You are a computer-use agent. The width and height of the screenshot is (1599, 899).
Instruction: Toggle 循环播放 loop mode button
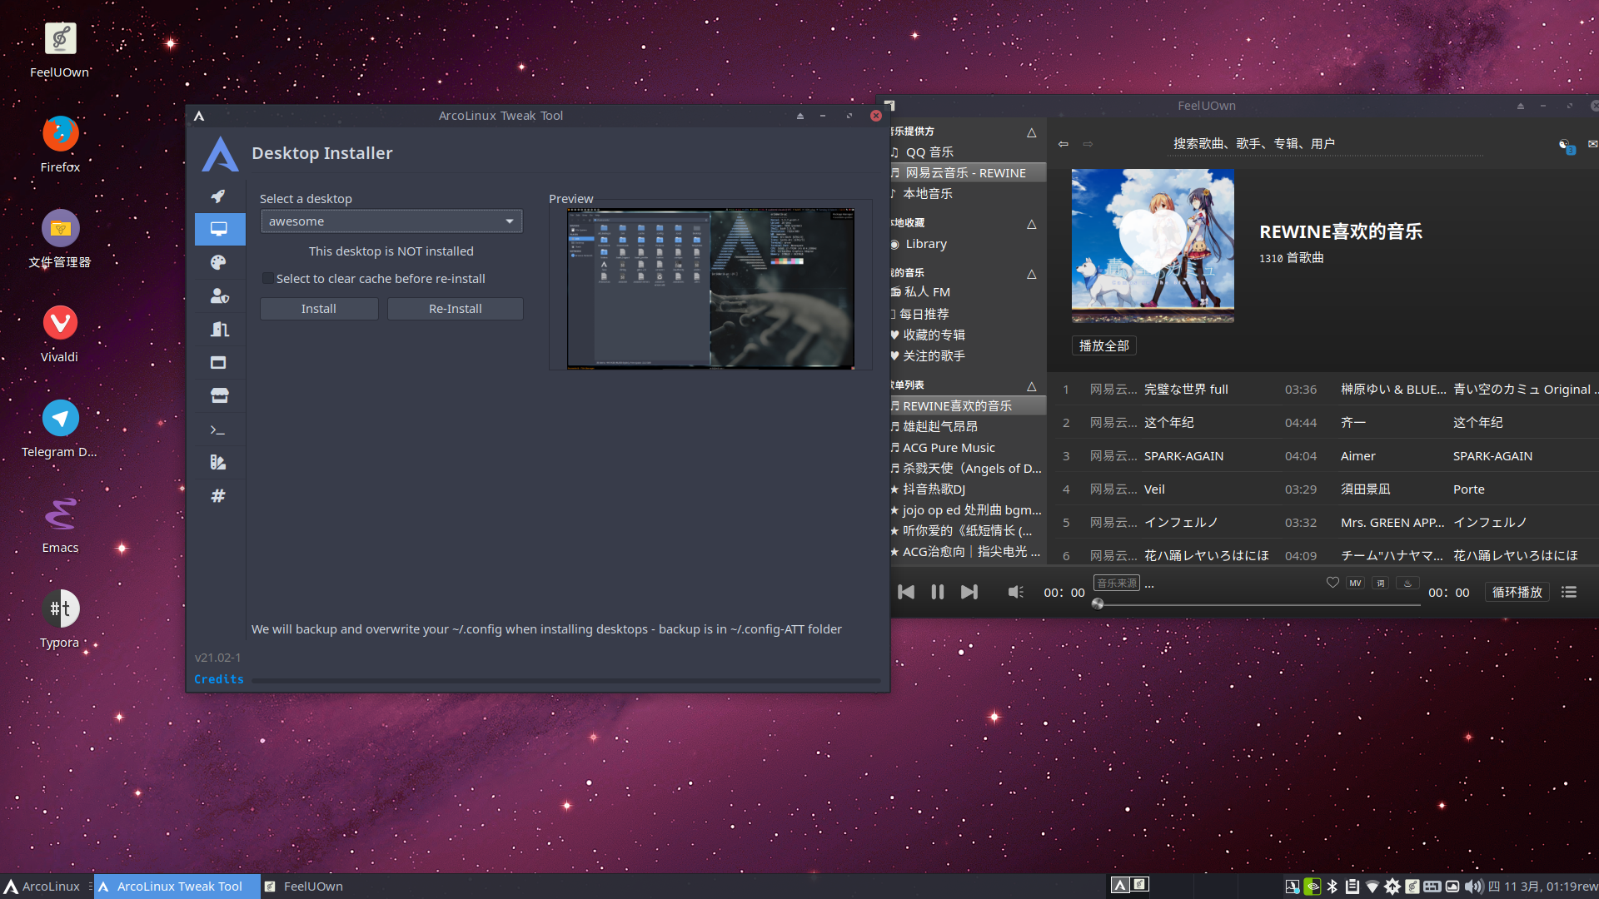[x=1517, y=592]
